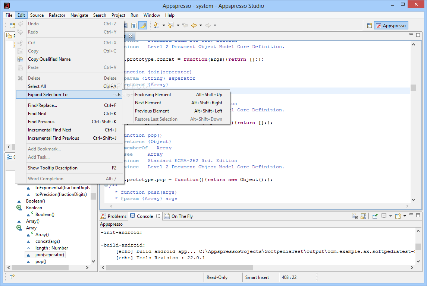Open Display Selected Console dropdown
This screenshot has height=286, width=427.
390,216
